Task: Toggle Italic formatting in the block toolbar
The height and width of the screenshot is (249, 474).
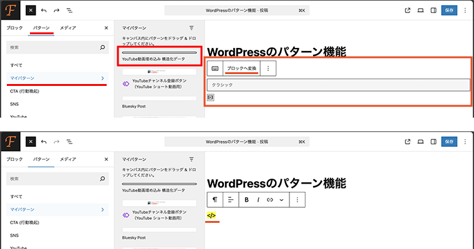Action: (x=258, y=200)
